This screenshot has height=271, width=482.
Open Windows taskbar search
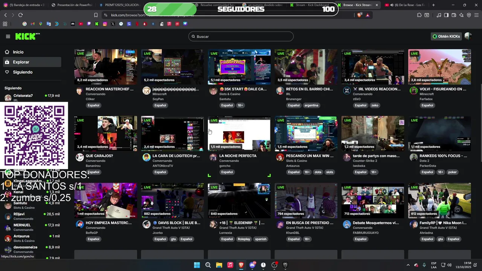(208, 265)
